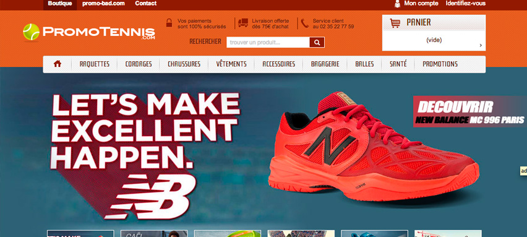The width and height of the screenshot is (527, 237).
Task: Open the Promotions menu item
Action: click(440, 64)
